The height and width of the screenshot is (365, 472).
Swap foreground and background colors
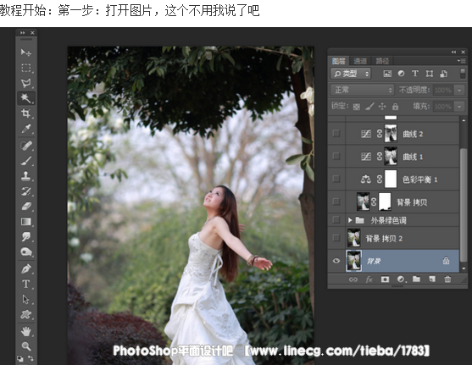(31, 358)
